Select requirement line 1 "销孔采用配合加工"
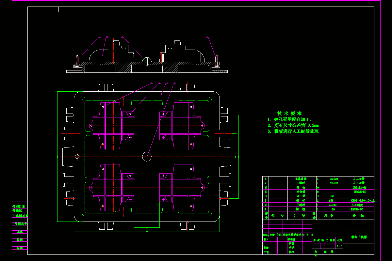 pos(289,120)
